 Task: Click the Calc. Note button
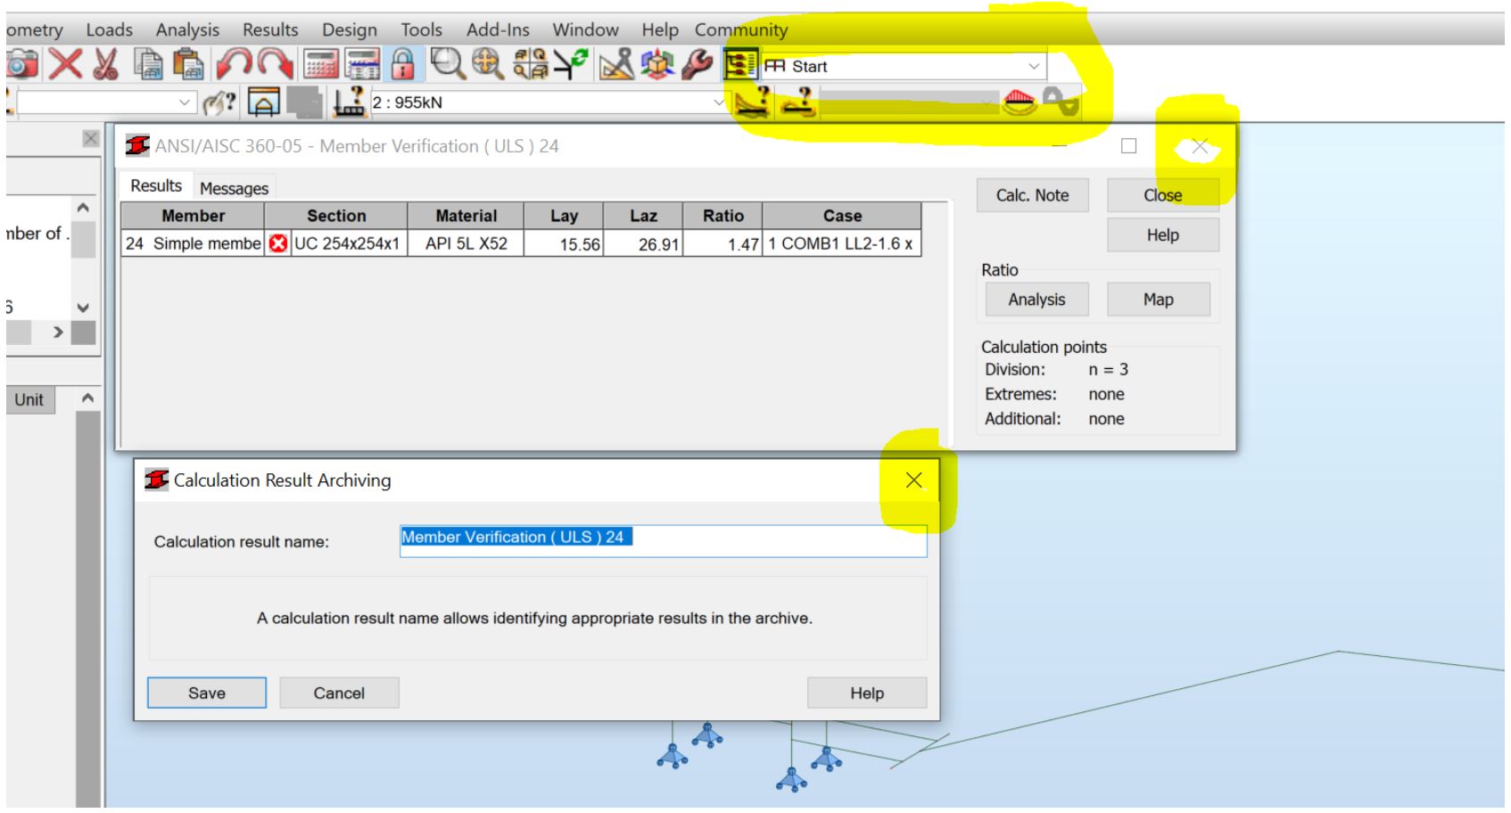click(x=1033, y=195)
